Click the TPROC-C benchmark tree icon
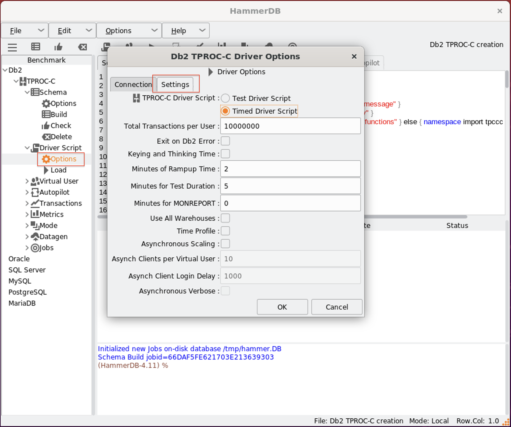The width and height of the screenshot is (511, 427). click(23, 81)
